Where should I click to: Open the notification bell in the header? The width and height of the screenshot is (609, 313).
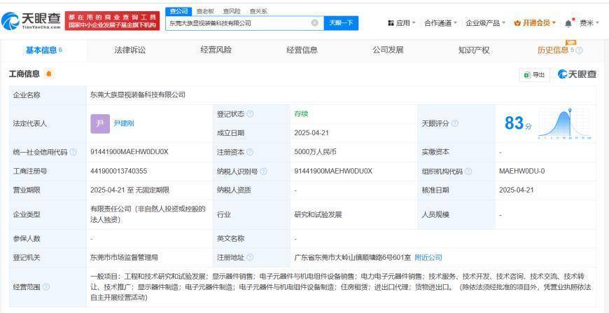[568, 23]
